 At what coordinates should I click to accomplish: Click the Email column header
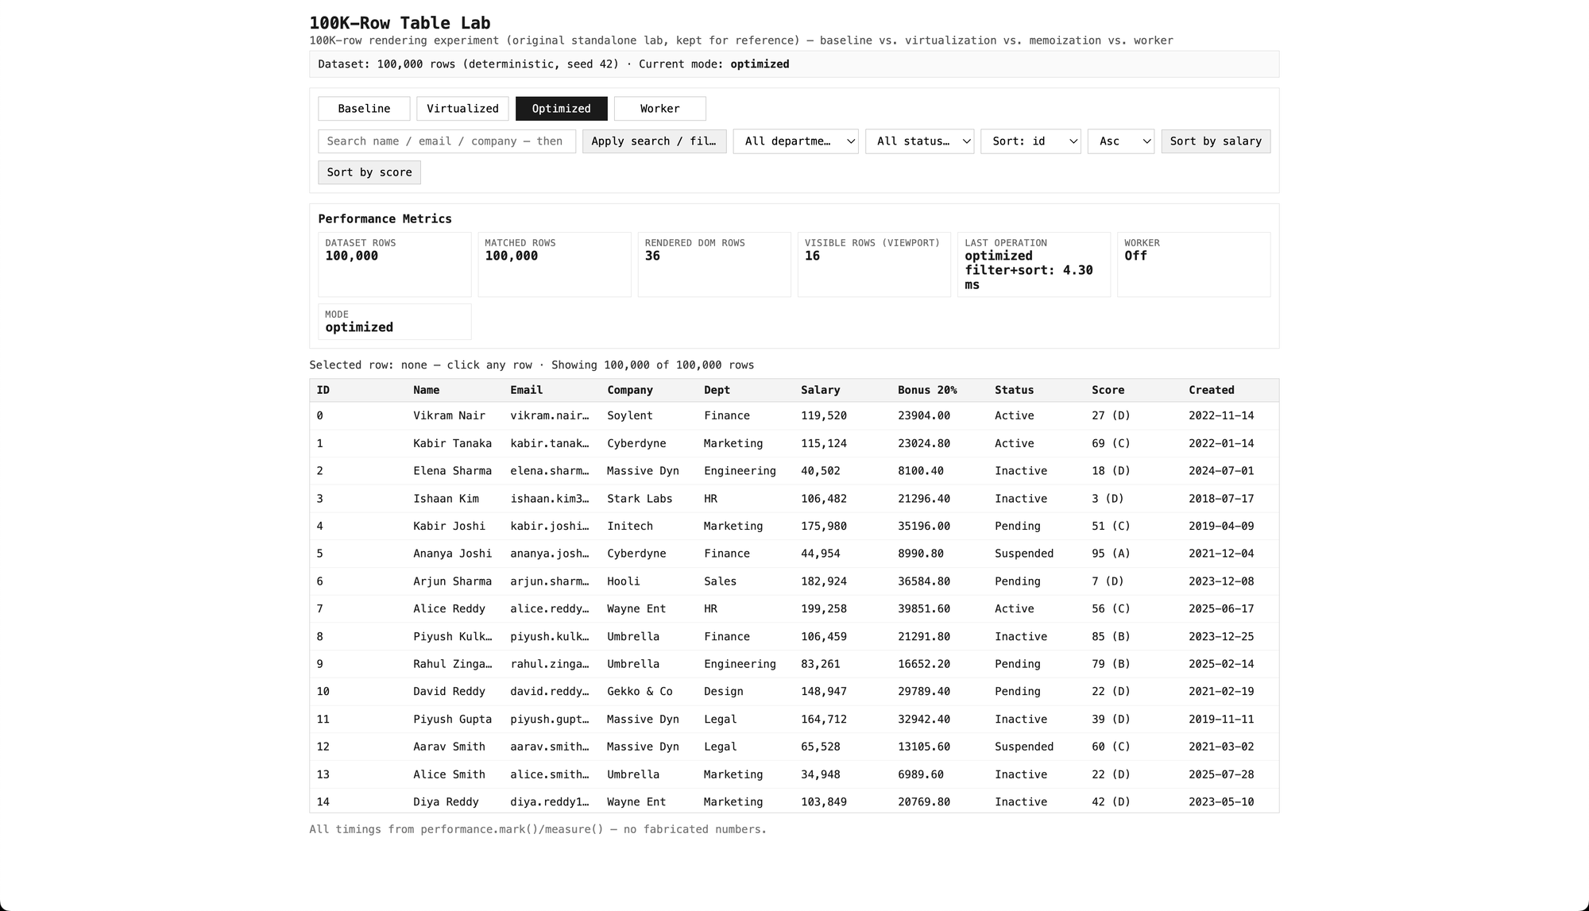[x=526, y=390]
